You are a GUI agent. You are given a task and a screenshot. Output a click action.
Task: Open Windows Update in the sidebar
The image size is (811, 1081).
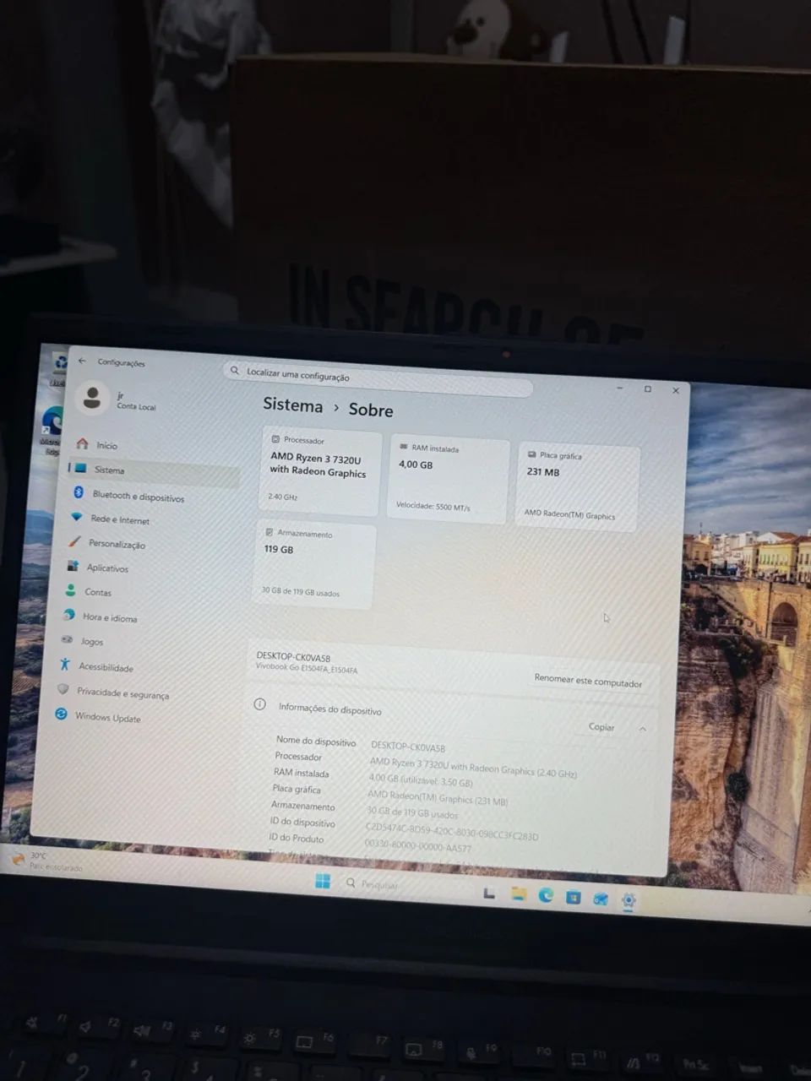point(108,717)
